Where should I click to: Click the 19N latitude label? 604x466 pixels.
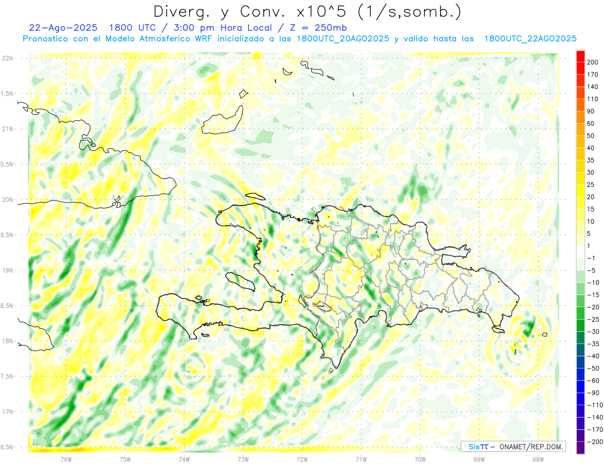pyautogui.click(x=8, y=270)
